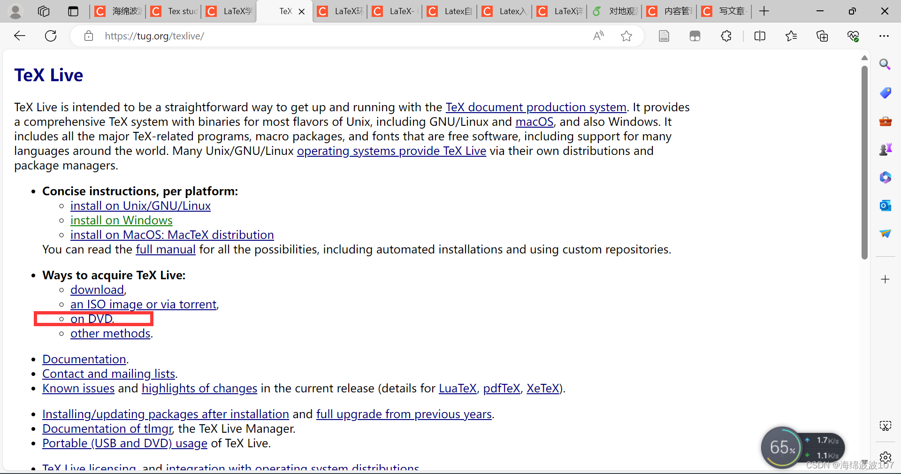Open the Documentation link
The height and width of the screenshot is (474, 901).
[84, 359]
